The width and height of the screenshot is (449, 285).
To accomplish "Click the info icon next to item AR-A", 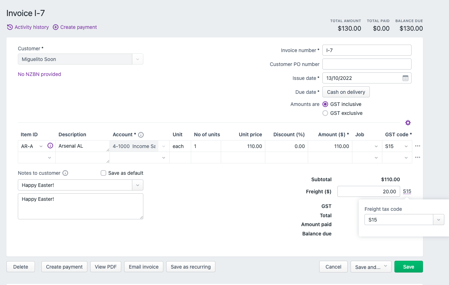I will (50, 146).
